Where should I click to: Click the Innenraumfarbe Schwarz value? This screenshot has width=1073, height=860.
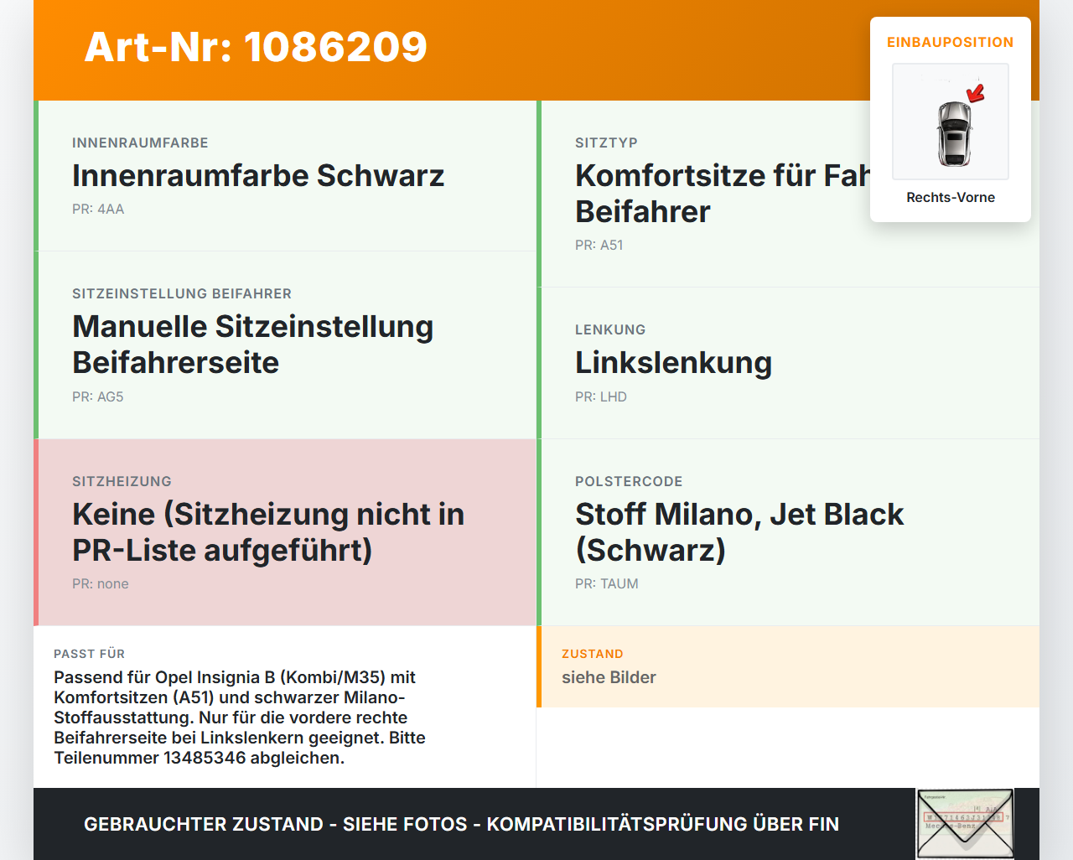coord(258,176)
